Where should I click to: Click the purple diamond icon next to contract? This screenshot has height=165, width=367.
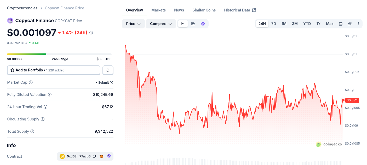(x=109, y=156)
